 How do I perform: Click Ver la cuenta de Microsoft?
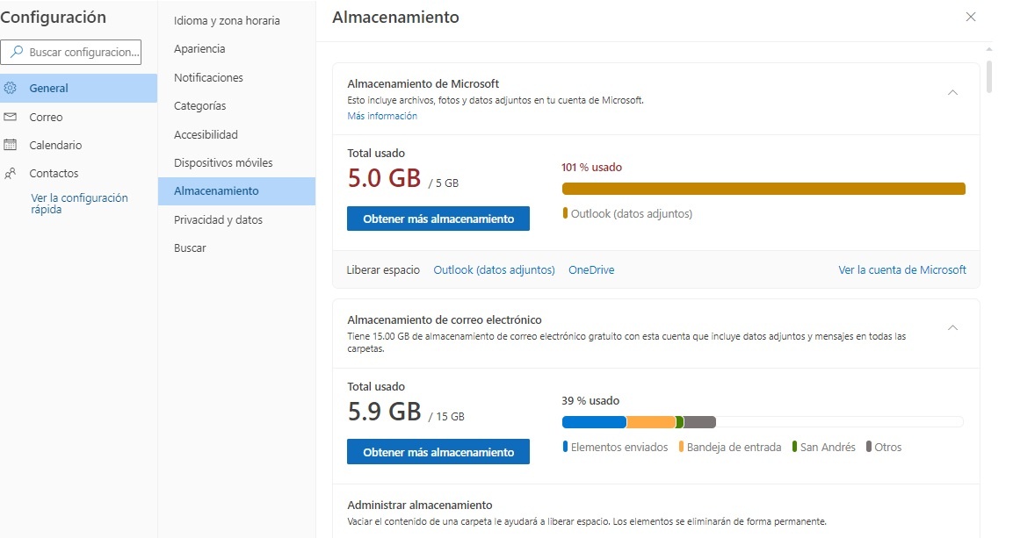coord(902,269)
